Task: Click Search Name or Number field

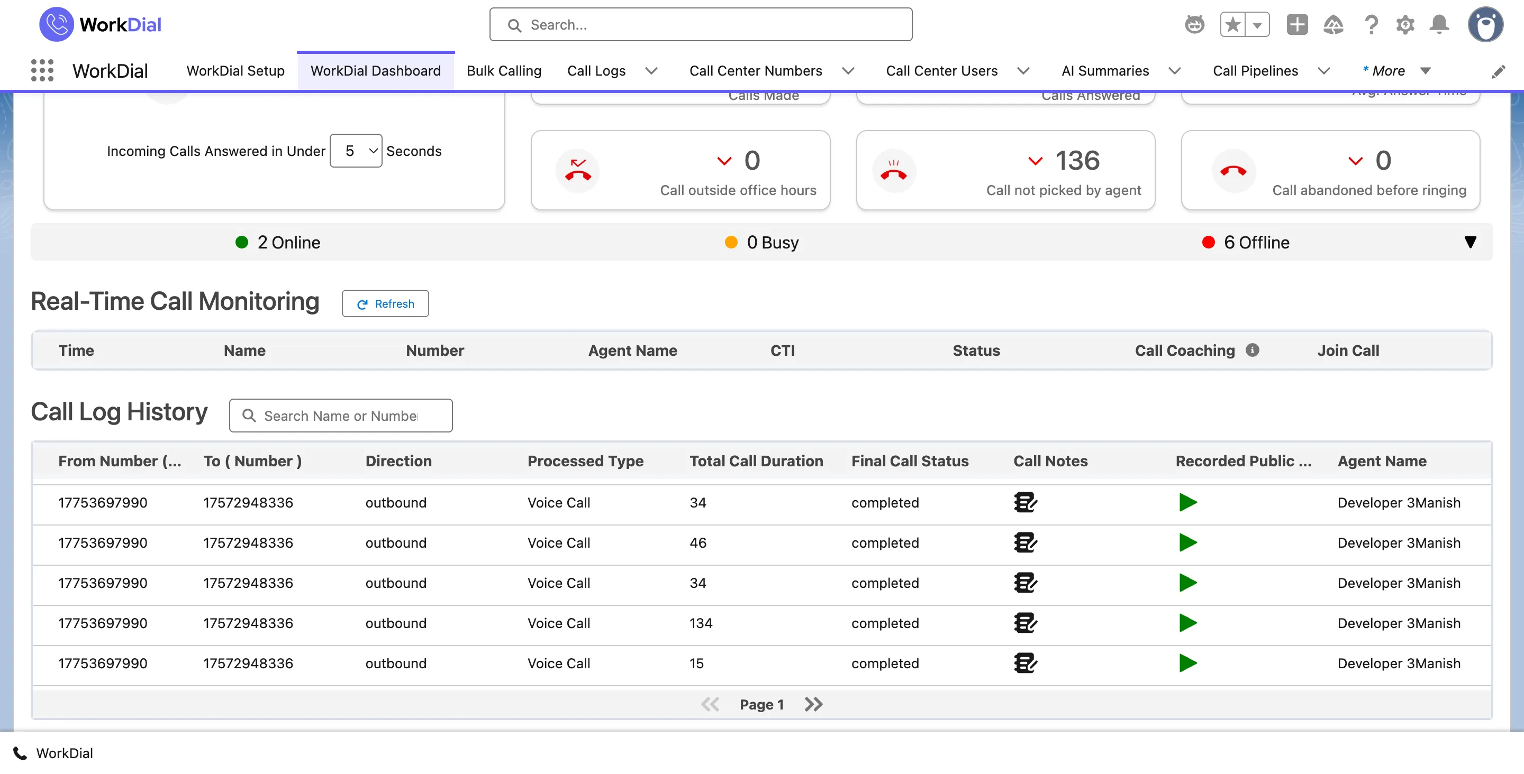Action: (x=341, y=416)
